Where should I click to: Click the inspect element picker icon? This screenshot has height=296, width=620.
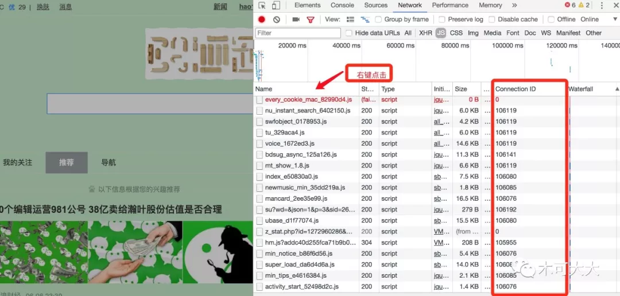[262, 5]
